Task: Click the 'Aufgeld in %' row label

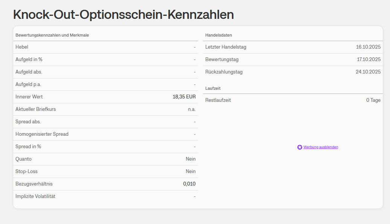Action: click(x=29, y=60)
